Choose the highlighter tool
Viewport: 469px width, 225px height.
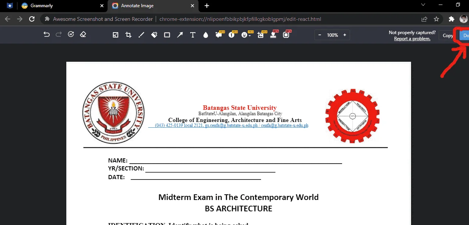pos(154,35)
